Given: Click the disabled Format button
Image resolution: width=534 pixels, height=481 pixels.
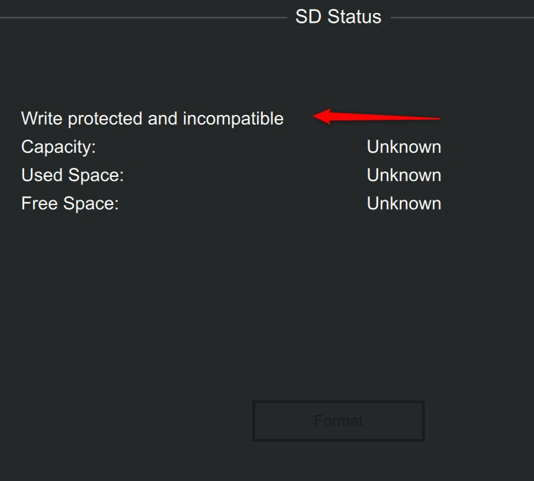Looking at the screenshot, I should pos(338,421).
